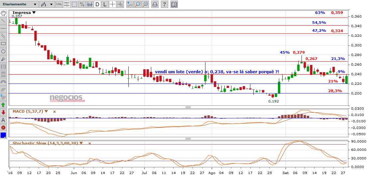This screenshot has width=368, height=177.
Task: Open the MACD (5,37,7) settings dropdown
Action: (46, 111)
